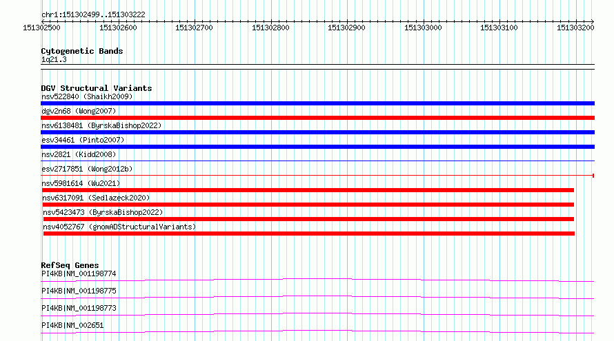Click nsv6138481 (ByrskaBishop2022) label
This screenshot has height=341, width=614.
coord(101,125)
